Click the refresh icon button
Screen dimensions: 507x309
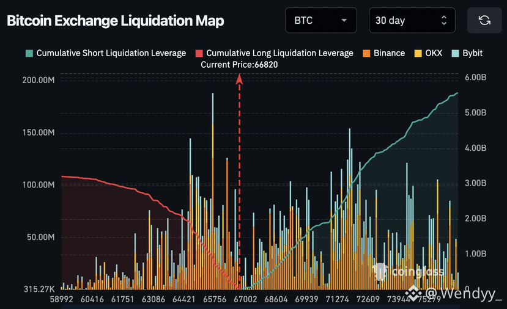pyautogui.click(x=484, y=21)
